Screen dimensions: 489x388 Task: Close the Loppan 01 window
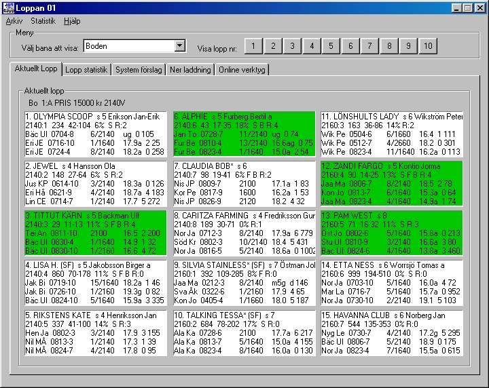480,8
